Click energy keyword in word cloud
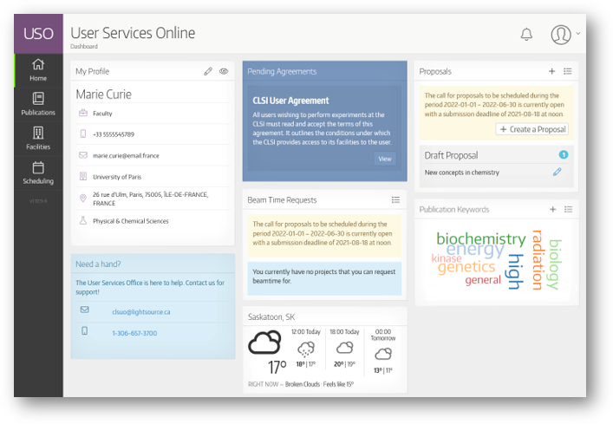This screenshot has height=424, width=613. point(475,250)
